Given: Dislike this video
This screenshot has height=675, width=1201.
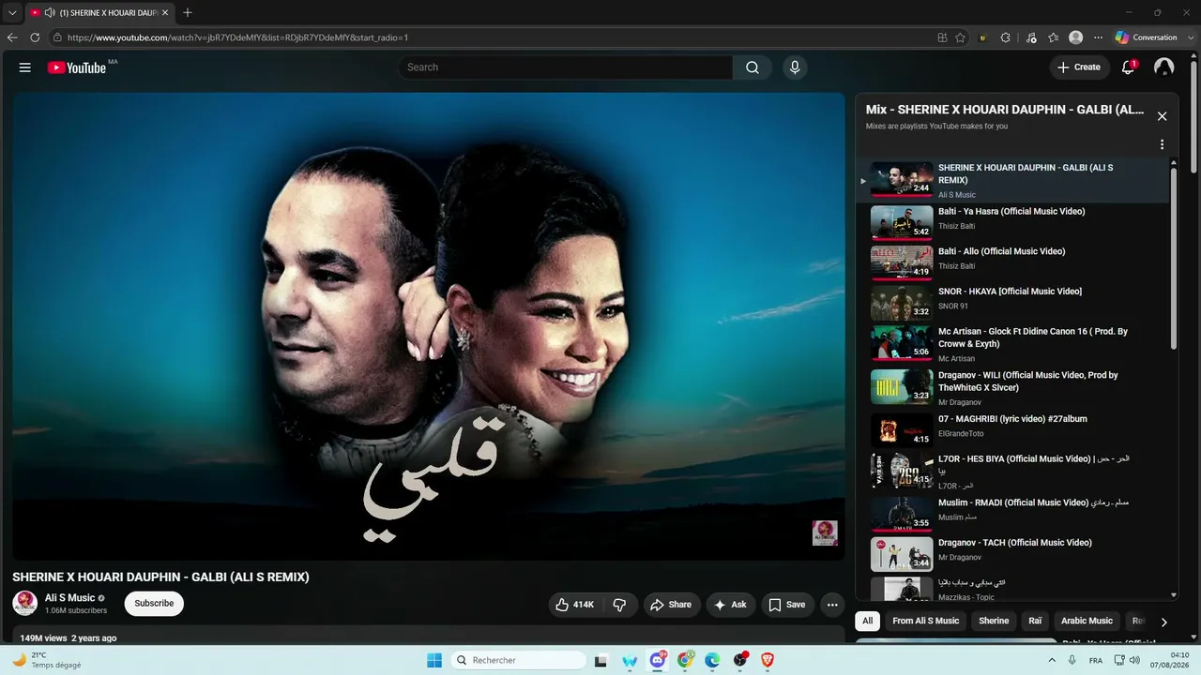Looking at the screenshot, I should point(619,605).
